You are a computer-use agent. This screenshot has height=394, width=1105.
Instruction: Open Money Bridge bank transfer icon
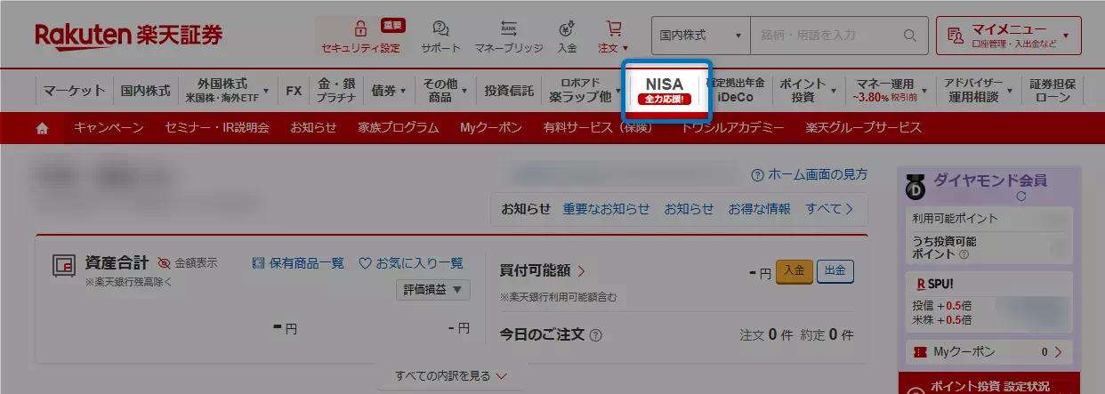click(509, 28)
